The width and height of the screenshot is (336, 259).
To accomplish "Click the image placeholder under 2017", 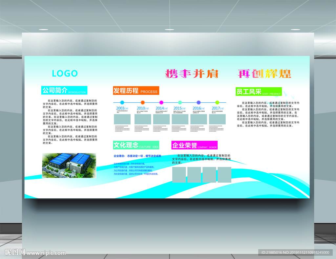I will coord(217,119).
